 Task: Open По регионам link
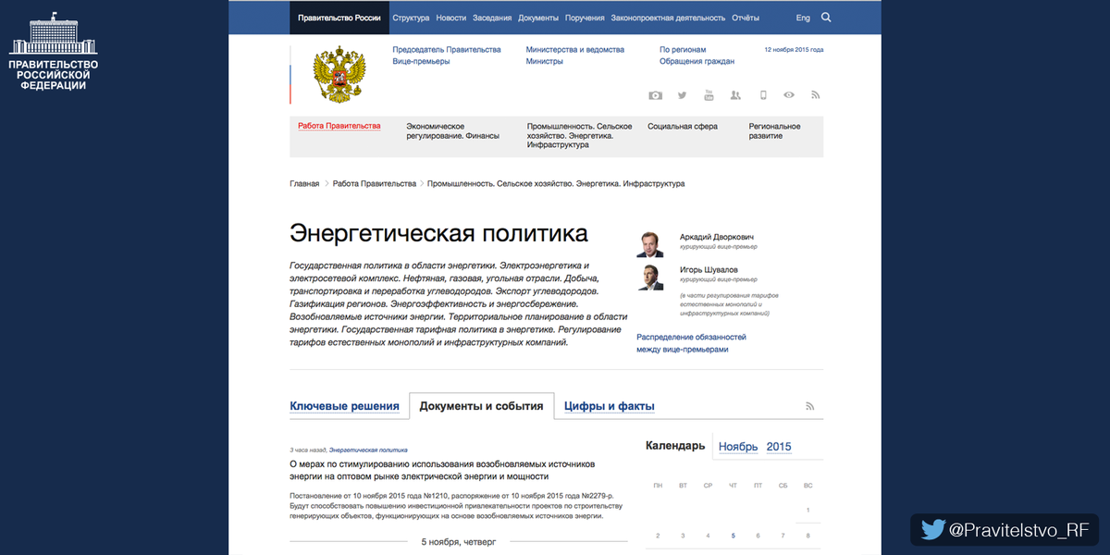683,50
